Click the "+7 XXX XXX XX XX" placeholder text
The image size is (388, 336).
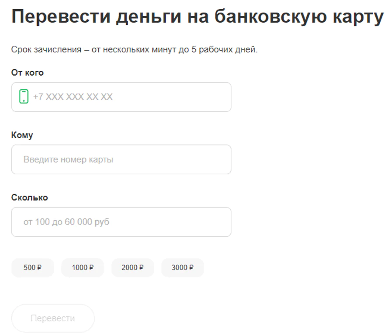73,97
